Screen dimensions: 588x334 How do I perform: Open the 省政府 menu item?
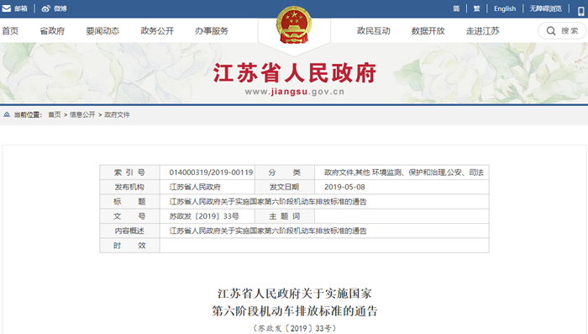(x=52, y=31)
